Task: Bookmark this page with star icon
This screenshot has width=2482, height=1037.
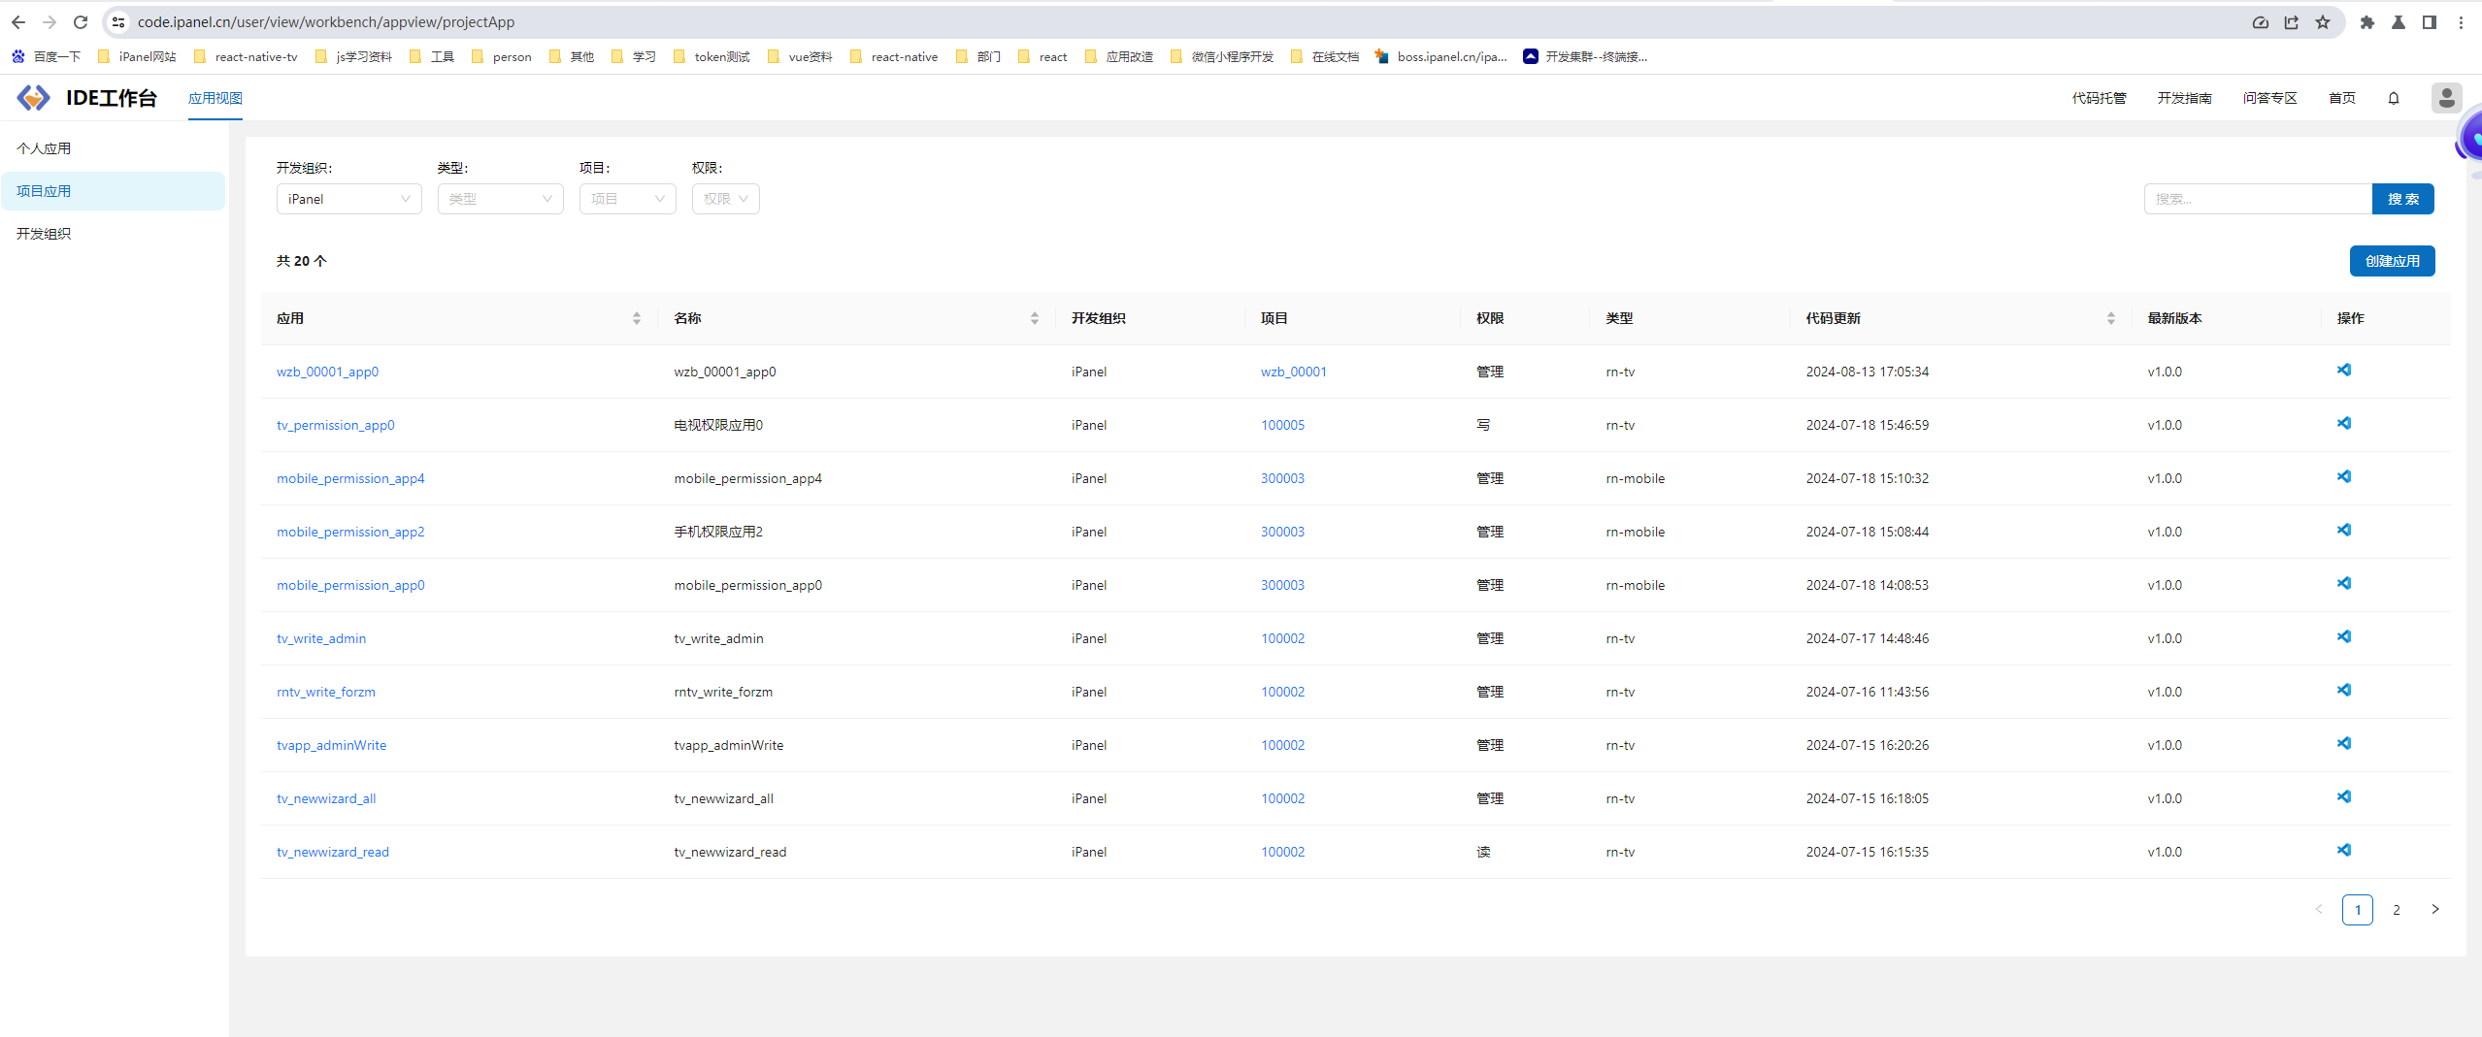Action: (x=2323, y=22)
